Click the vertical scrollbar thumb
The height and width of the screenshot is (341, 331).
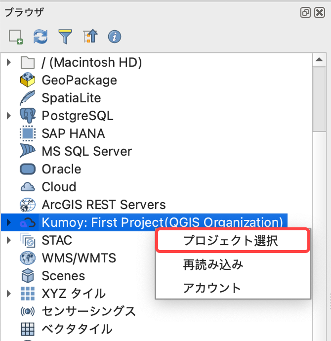tap(319, 99)
